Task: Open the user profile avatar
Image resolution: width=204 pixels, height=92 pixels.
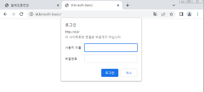Action: 189,14
